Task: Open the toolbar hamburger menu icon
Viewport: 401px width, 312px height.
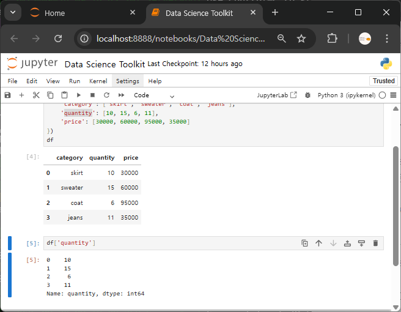Action: 393,95
